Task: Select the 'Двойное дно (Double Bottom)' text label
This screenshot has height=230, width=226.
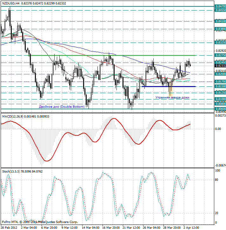Action: pos(62,107)
